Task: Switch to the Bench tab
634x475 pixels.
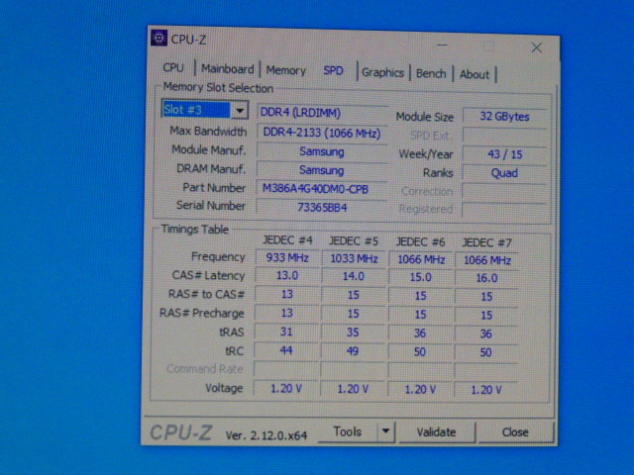Action: [x=431, y=73]
